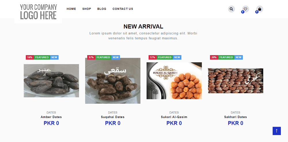Open the search icon in header

(232, 9)
